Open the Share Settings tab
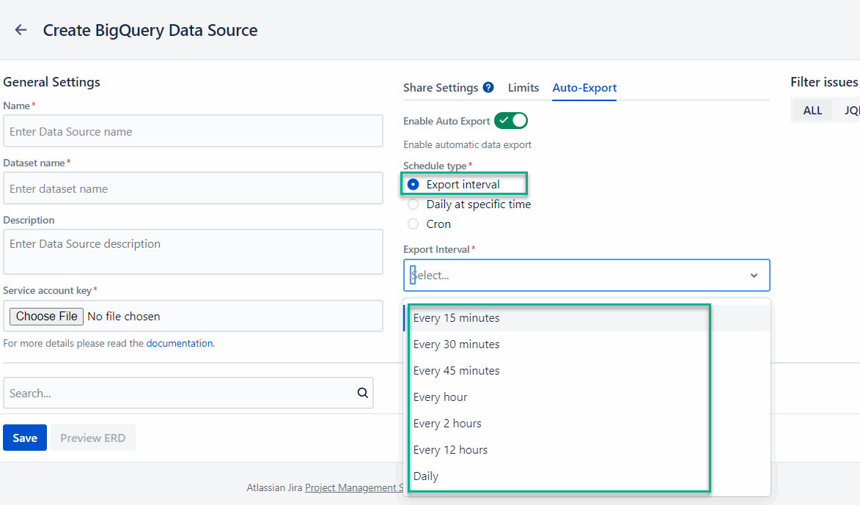Screen dimensions: 860x505 point(441,88)
